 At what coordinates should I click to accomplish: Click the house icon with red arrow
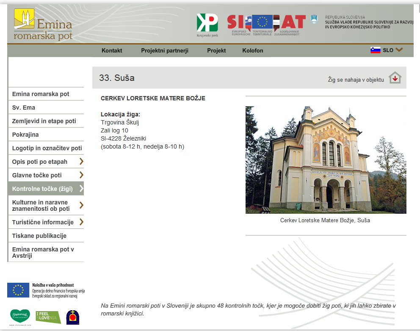tap(395, 78)
